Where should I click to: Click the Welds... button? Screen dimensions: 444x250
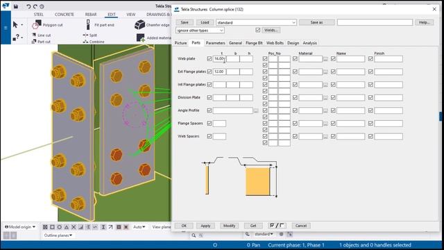(271, 30)
